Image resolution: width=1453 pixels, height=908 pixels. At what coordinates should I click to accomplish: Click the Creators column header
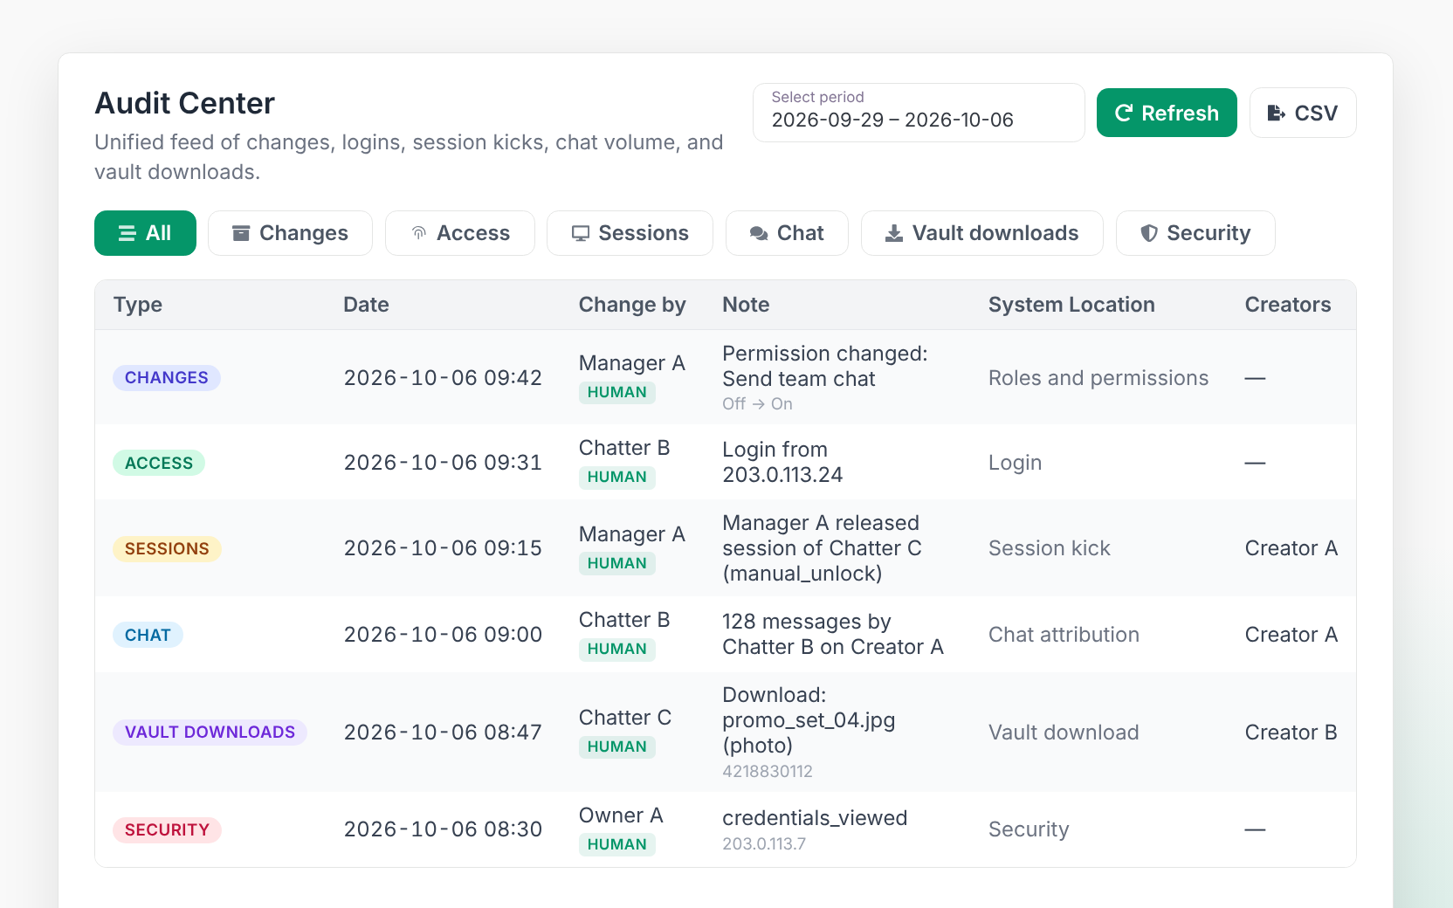point(1288,305)
